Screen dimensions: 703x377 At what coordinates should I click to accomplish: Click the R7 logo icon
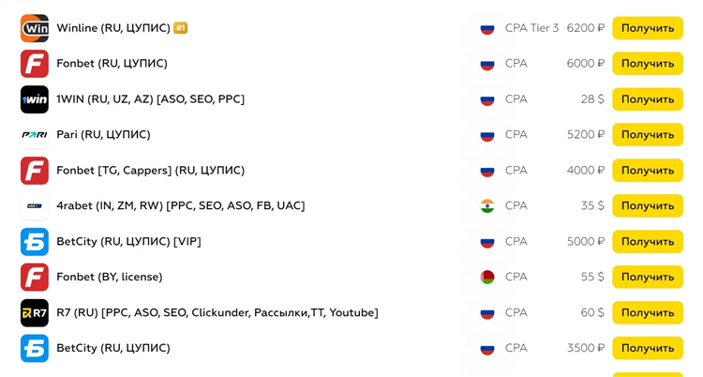point(35,313)
